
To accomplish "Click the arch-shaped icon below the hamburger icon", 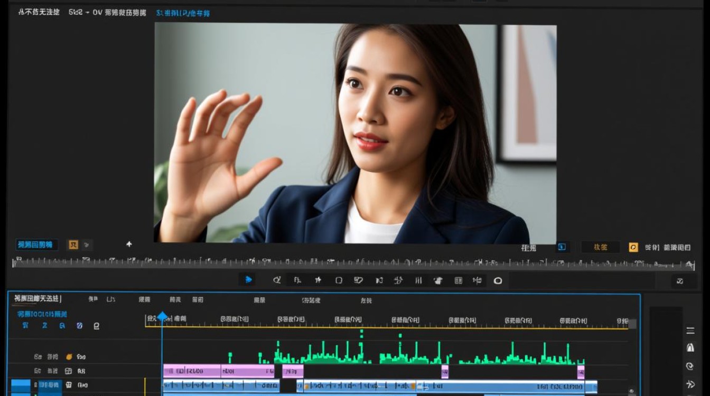I will [690, 347].
